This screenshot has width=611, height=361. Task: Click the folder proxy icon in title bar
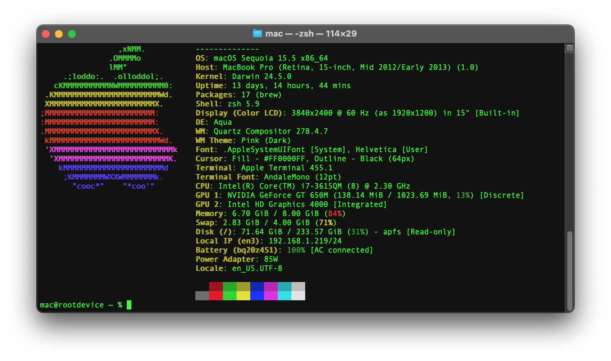(x=257, y=34)
